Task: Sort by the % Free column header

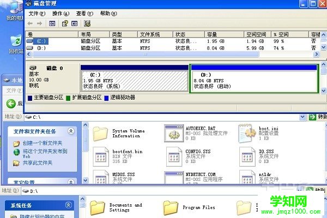Action: [290, 34]
